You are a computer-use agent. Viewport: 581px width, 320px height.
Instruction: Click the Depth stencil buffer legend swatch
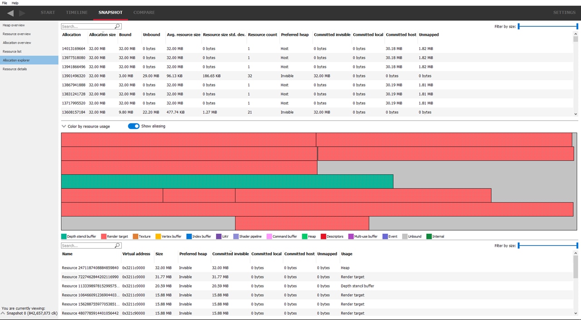(x=64, y=236)
